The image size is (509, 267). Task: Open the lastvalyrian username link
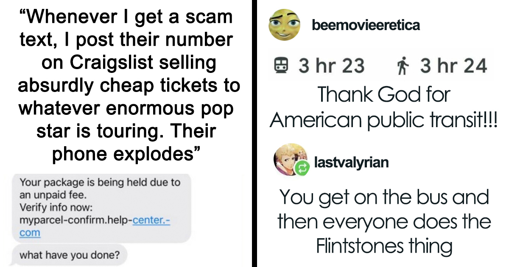(351, 162)
